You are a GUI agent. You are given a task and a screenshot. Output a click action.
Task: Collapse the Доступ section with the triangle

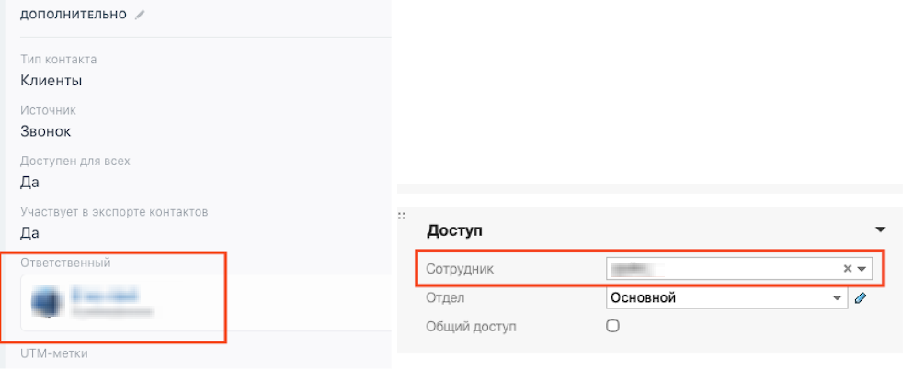[x=880, y=229]
